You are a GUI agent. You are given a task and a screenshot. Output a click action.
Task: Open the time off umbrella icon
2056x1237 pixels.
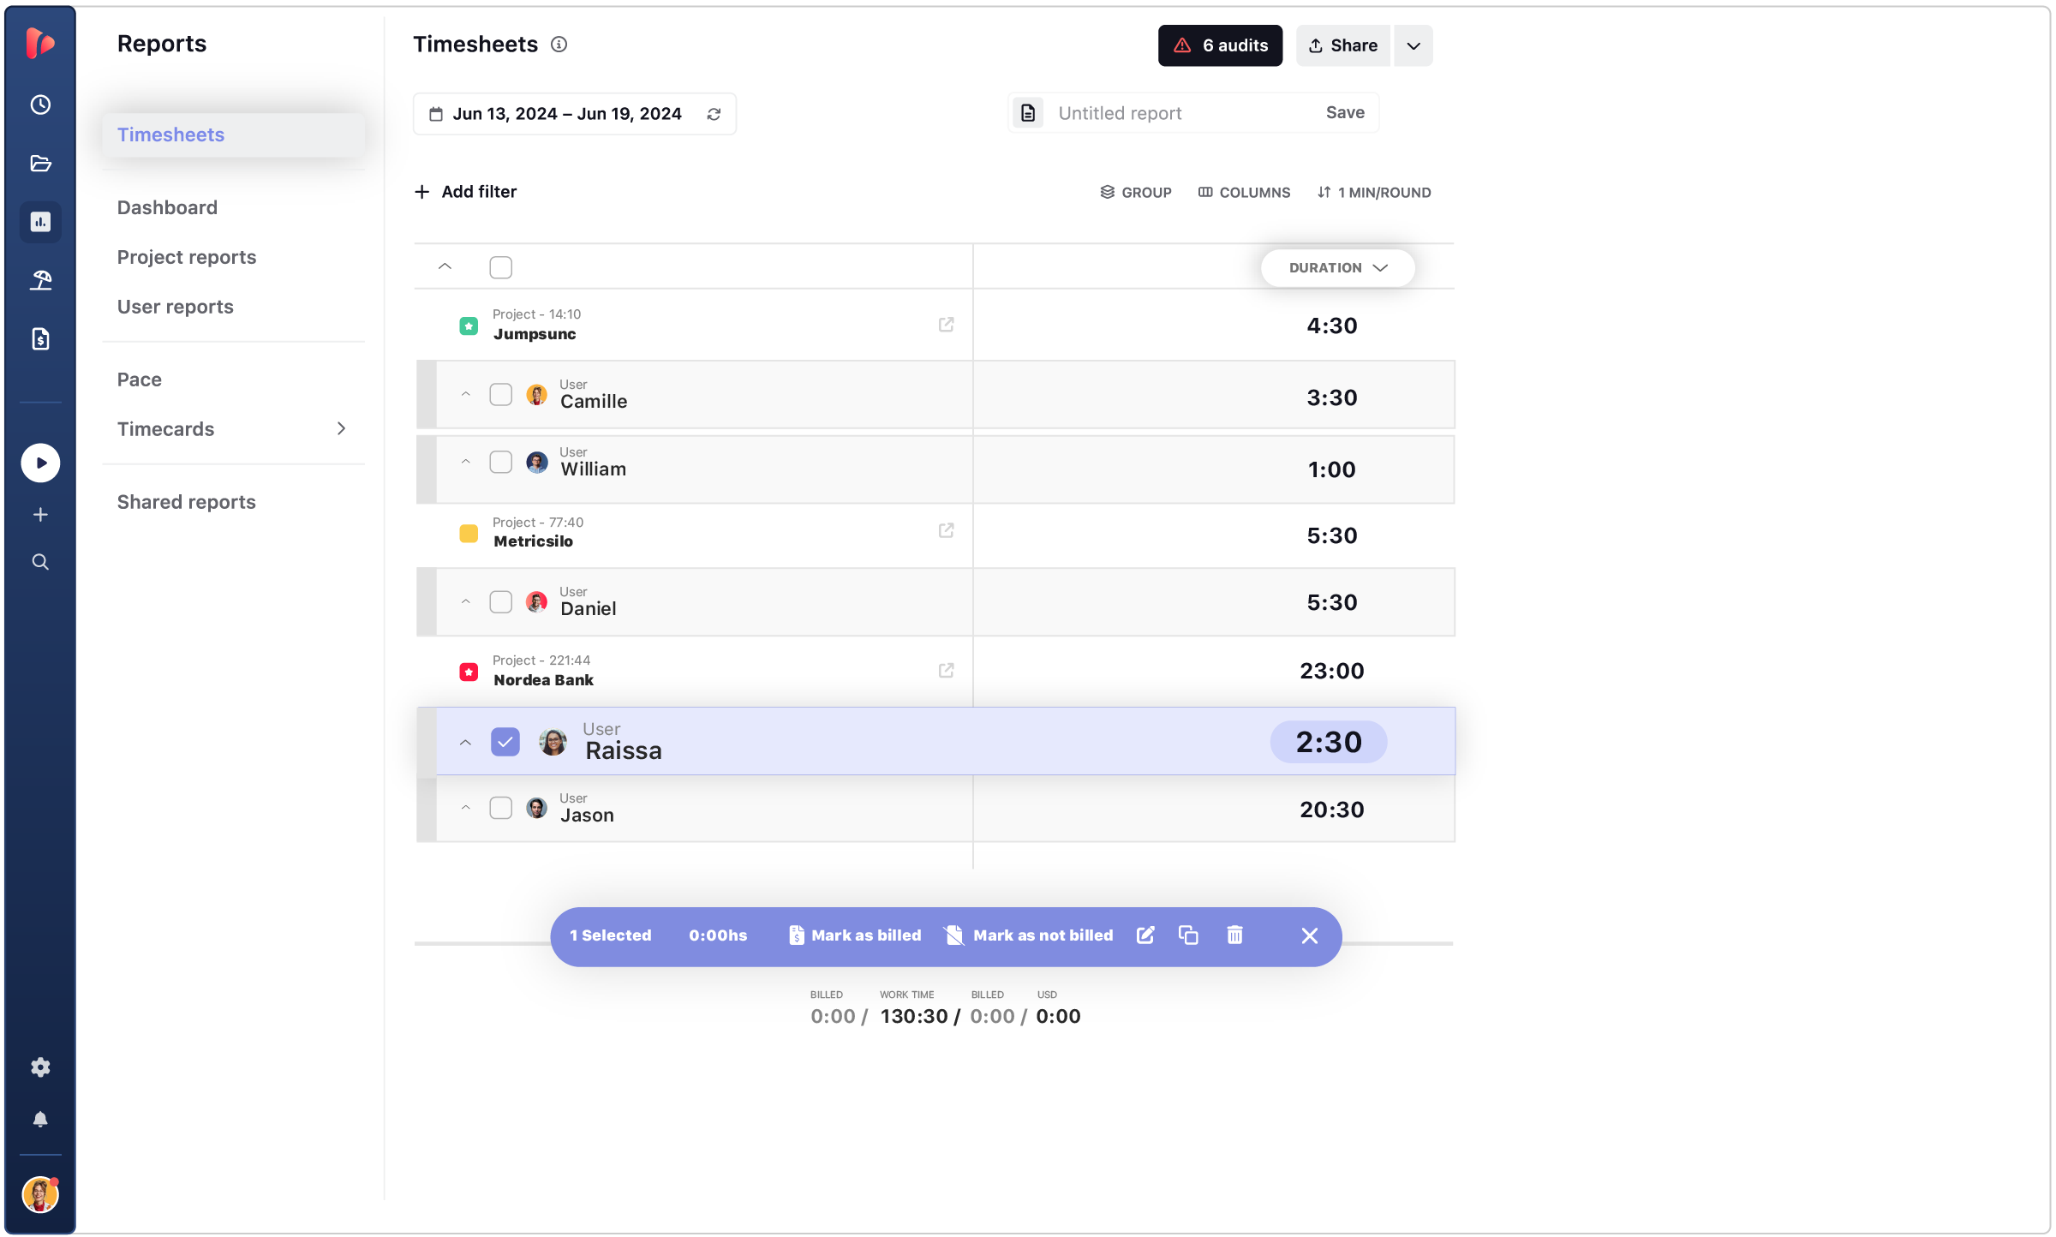coord(40,280)
